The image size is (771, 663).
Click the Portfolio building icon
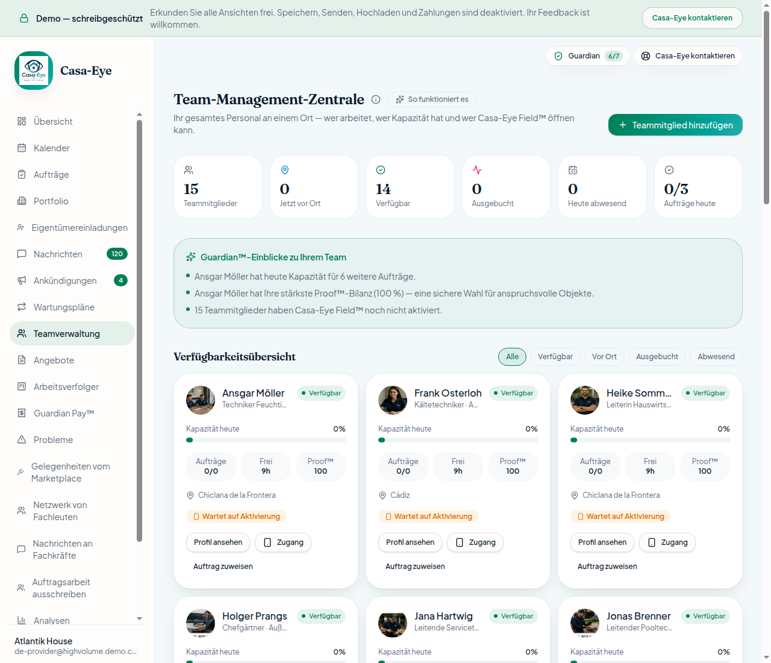point(22,201)
